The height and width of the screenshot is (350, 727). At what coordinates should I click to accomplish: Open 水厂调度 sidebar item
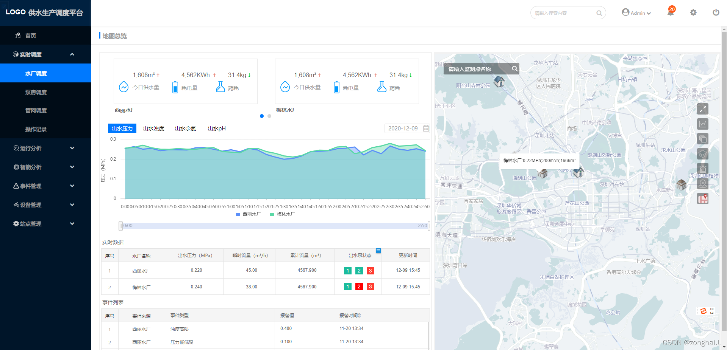tap(45, 73)
